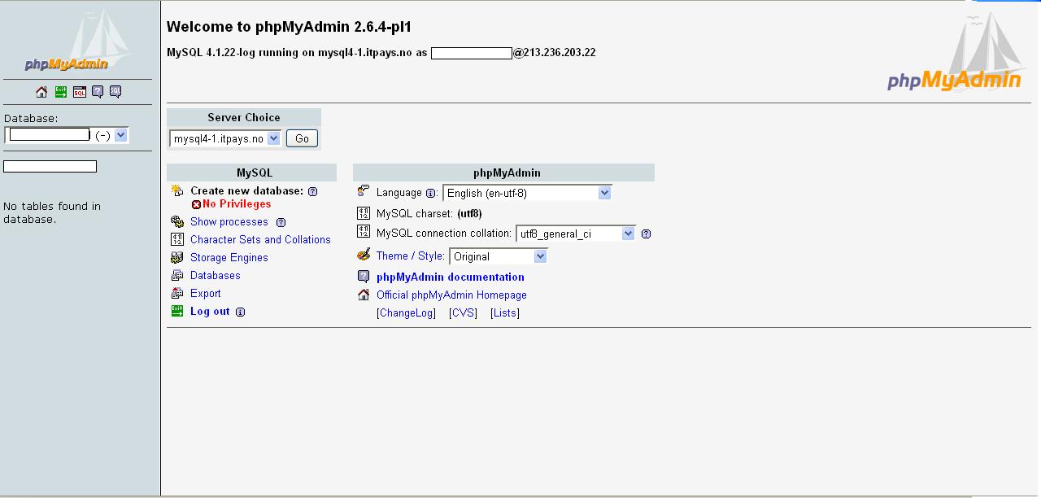
Task: Open Home via sidebar house icon
Action: [41, 92]
